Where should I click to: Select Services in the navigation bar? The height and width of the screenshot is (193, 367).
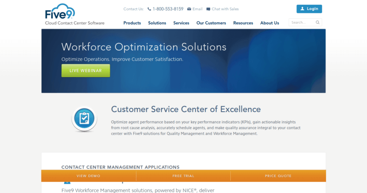click(181, 23)
